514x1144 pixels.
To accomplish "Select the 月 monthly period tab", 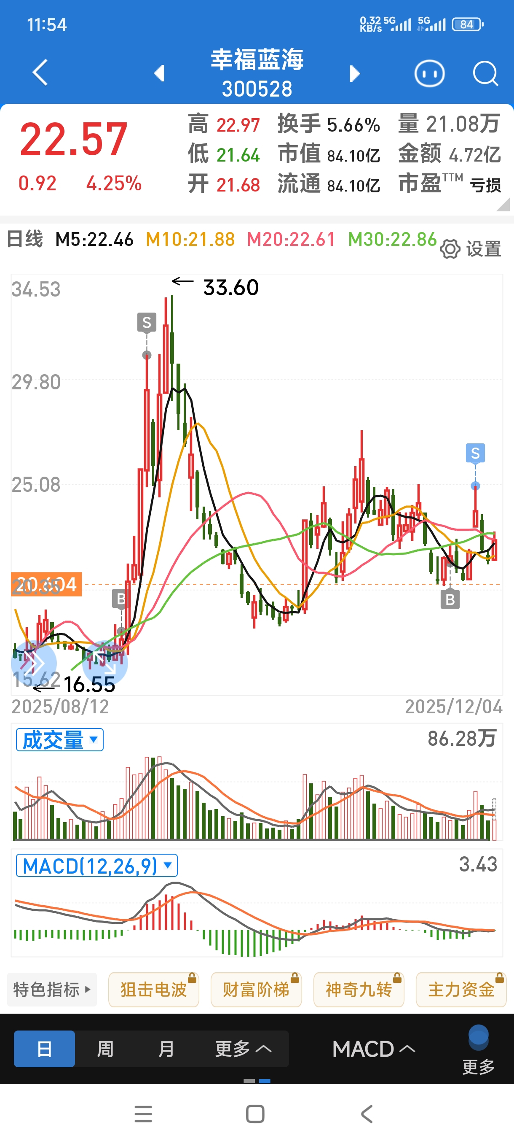I will click(x=166, y=1049).
